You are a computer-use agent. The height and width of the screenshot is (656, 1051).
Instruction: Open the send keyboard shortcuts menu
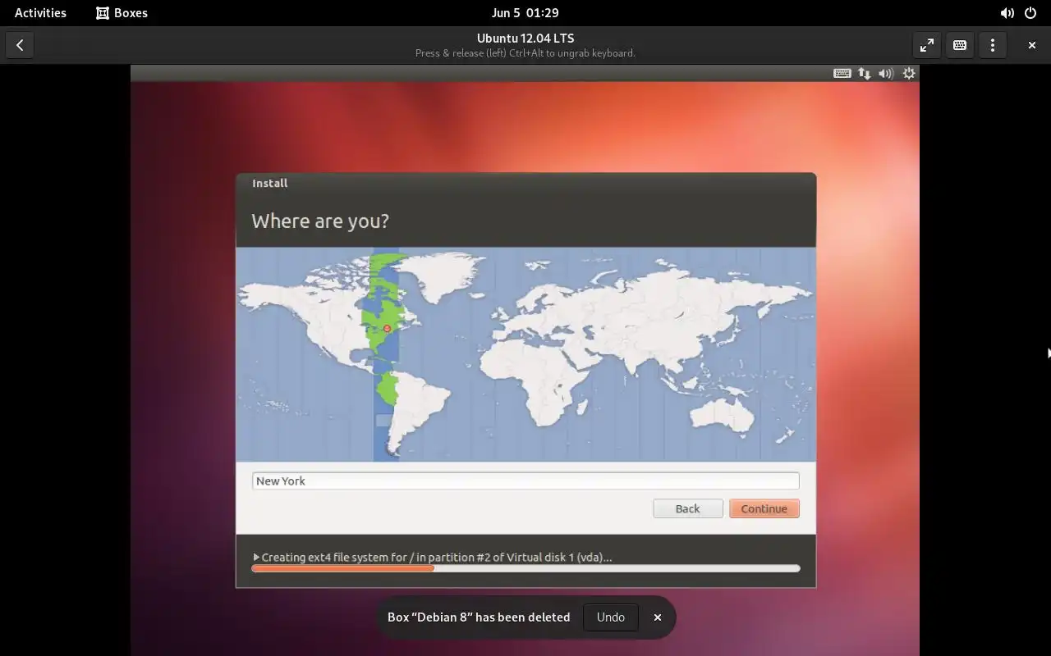tap(960, 45)
